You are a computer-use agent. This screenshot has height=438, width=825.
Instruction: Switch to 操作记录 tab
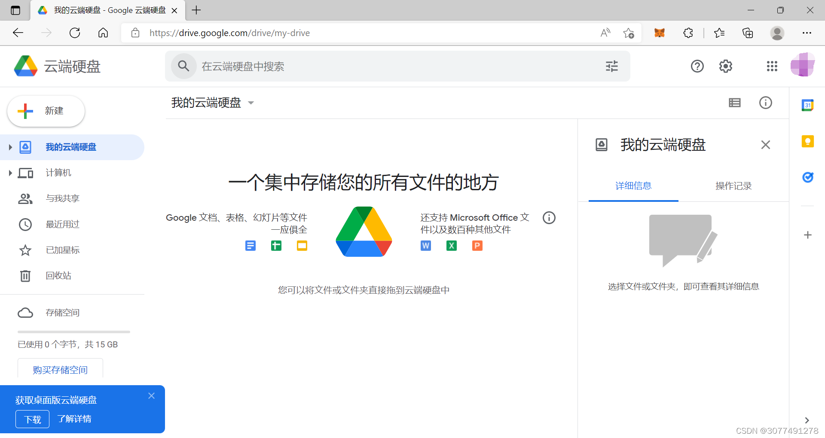(x=733, y=186)
